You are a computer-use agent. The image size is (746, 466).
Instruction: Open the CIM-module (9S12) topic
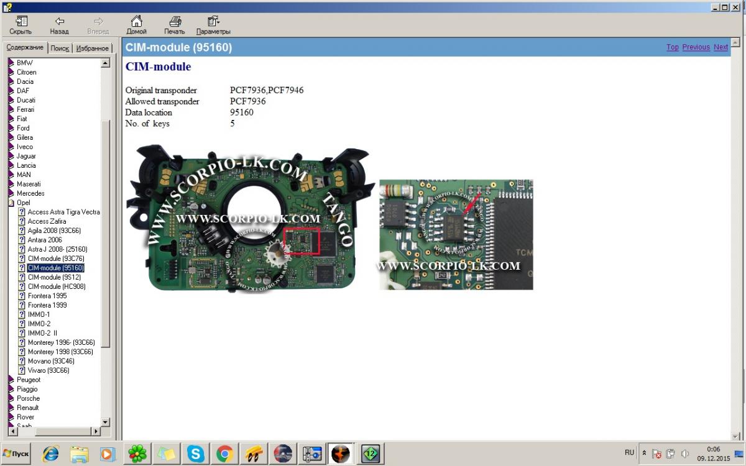(x=54, y=277)
